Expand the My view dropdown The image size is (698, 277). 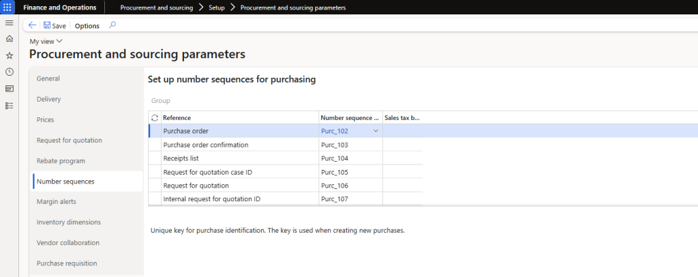pos(46,42)
